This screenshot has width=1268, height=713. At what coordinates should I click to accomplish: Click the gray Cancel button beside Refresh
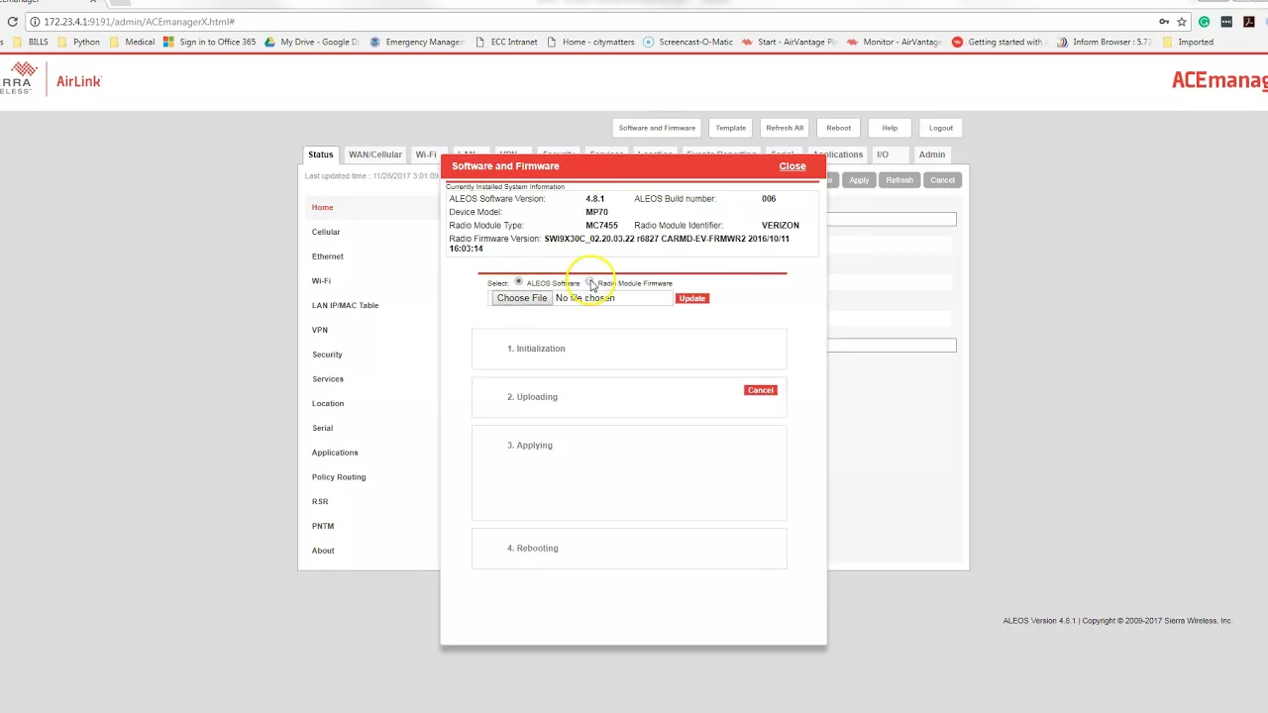point(942,180)
